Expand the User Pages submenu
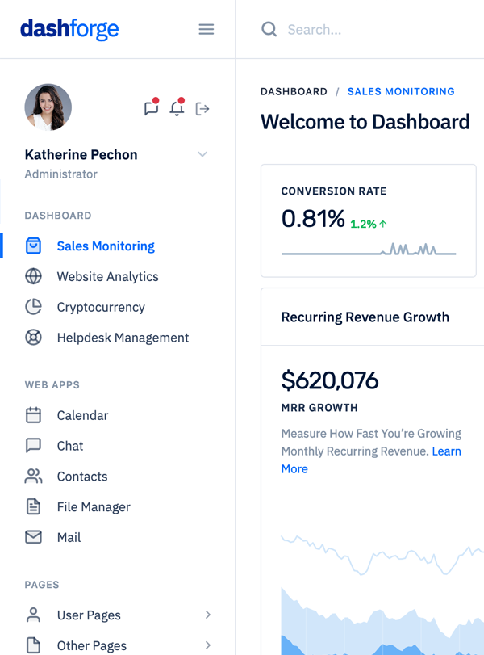This screenshot has height=655, width=484. click(207, 615)
